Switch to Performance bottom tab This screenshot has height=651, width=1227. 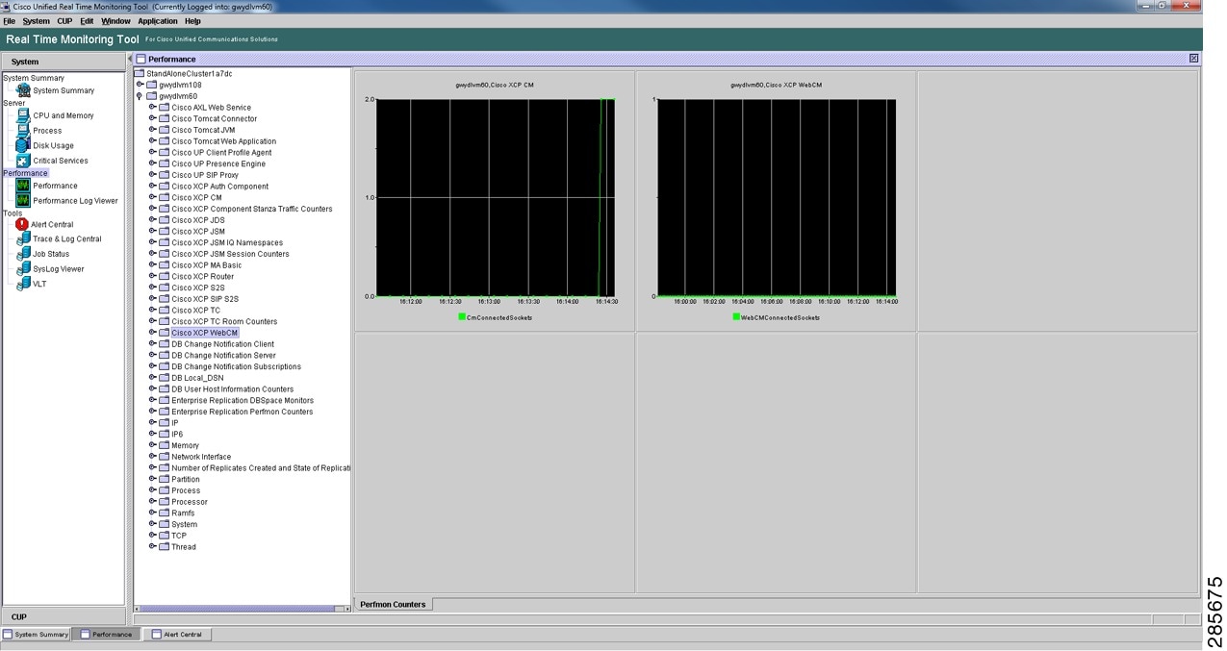106,635
